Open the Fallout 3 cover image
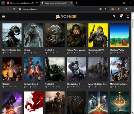 click(x=55, y=69)
